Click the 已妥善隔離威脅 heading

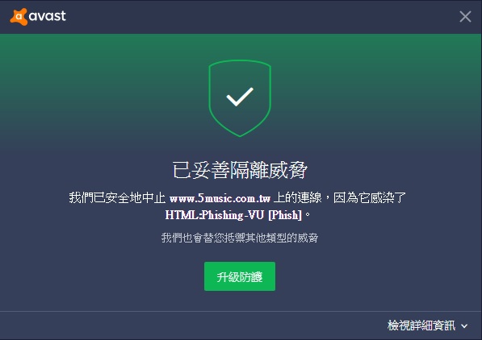240,170
